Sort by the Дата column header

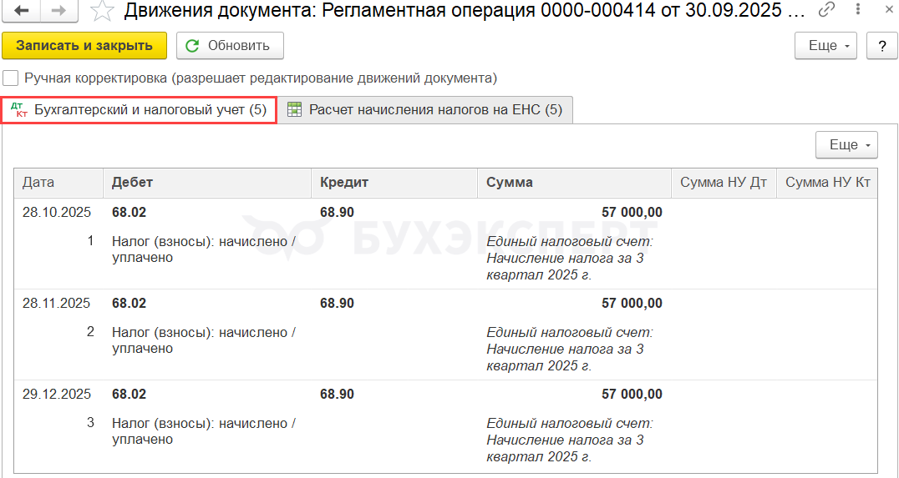[58, 183]
